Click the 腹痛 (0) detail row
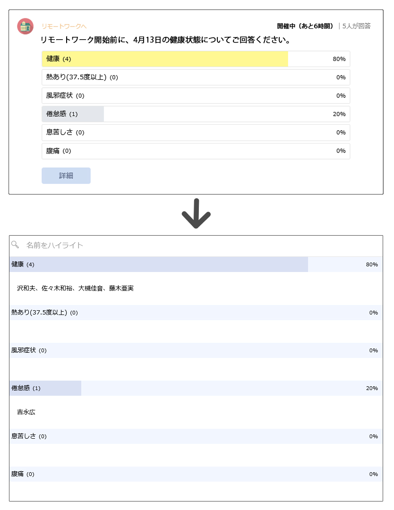 [x=196, y=474]
